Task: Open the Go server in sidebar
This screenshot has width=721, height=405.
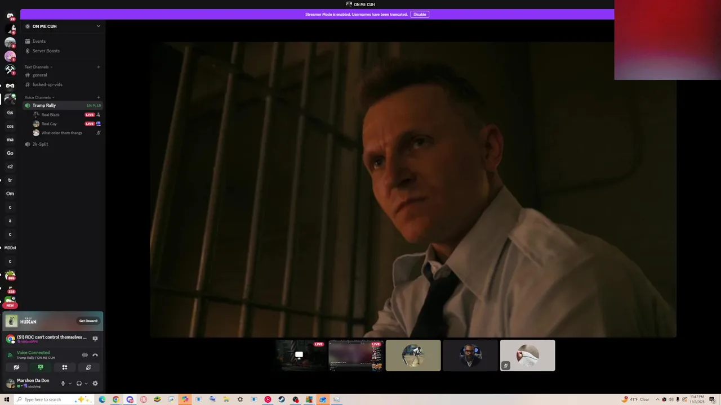Action: point(10,153)
